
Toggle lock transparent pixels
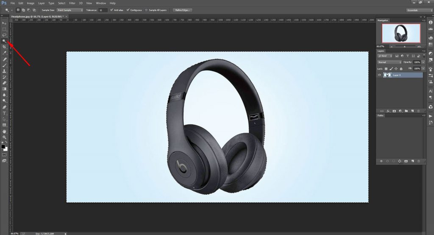coord(386,68)
